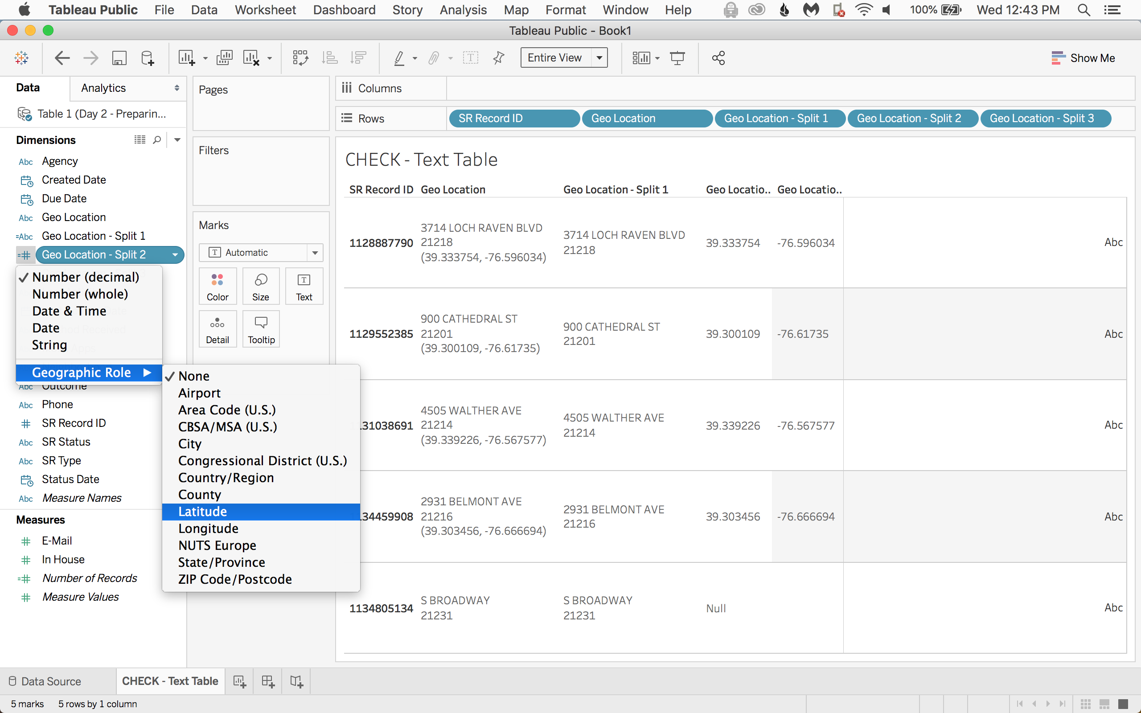Screen dimensions: 1141x713
Task: Sort descending toolbar icon
Action: pyautogui.click(x=358, y=58)
